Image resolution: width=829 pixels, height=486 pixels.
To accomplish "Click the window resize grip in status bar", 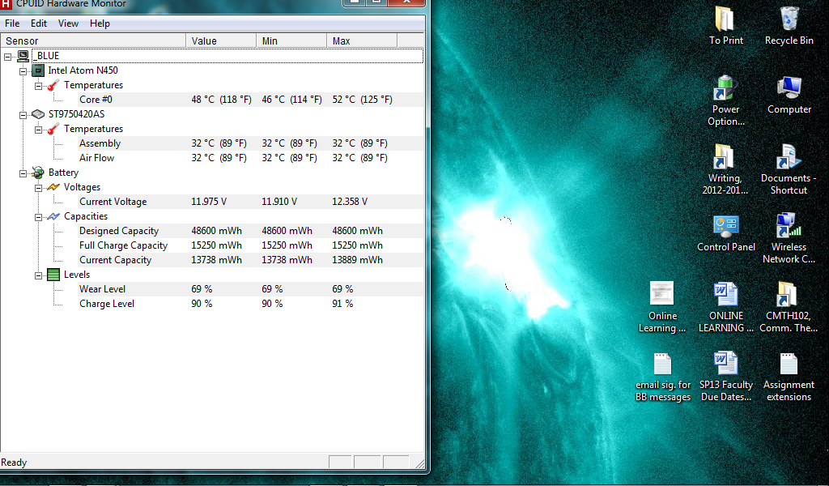I will 419,463.
